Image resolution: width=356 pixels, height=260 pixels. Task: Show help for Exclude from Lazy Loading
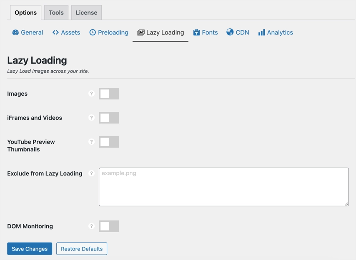point(91,173)
